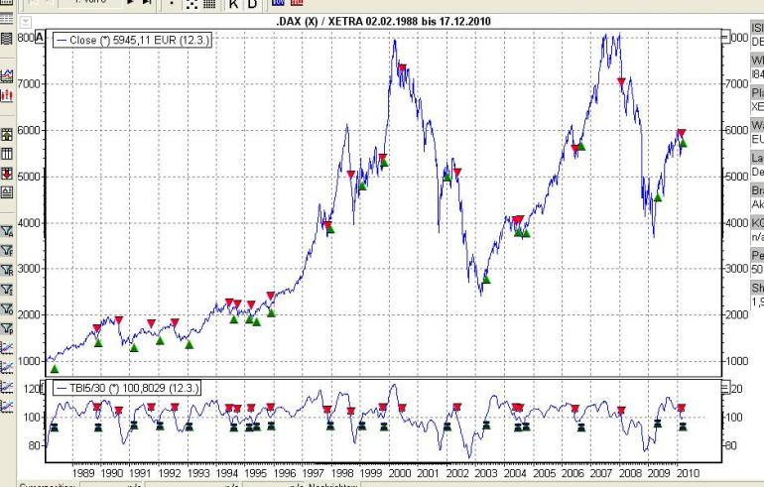Select the Close (*) 5945,11 EUR legend
This screenshot has height=487, width=764.
pyautogui.click(x=133, y=40)
